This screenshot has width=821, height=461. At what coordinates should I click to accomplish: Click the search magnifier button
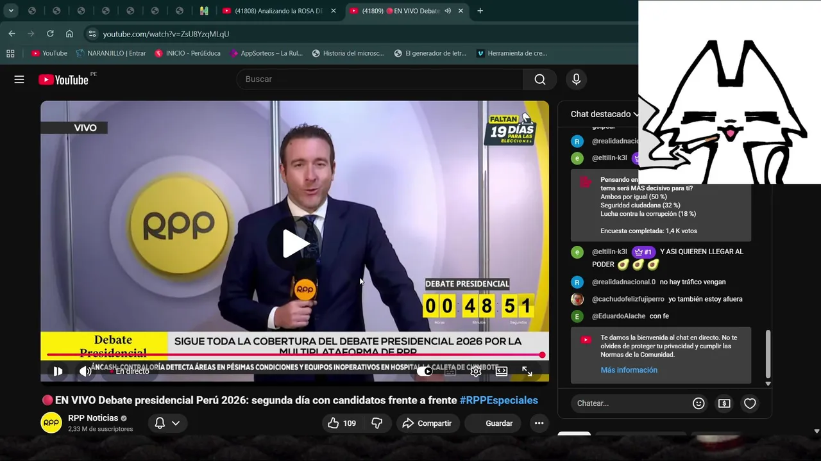[540, 79]
